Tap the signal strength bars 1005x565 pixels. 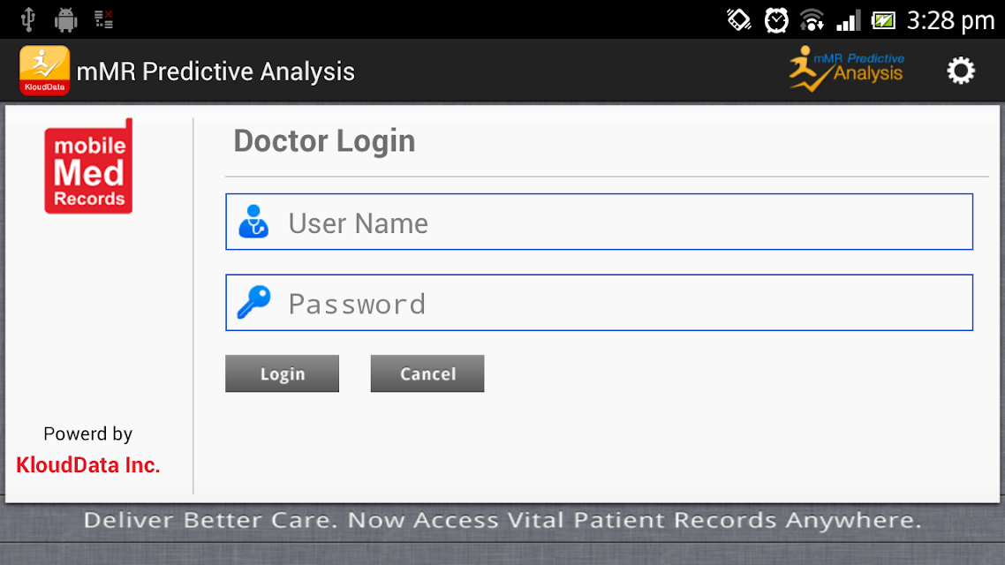point(848,20)
